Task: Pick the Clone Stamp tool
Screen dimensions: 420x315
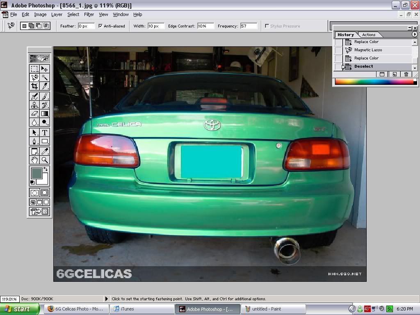Action: (34, 105)
